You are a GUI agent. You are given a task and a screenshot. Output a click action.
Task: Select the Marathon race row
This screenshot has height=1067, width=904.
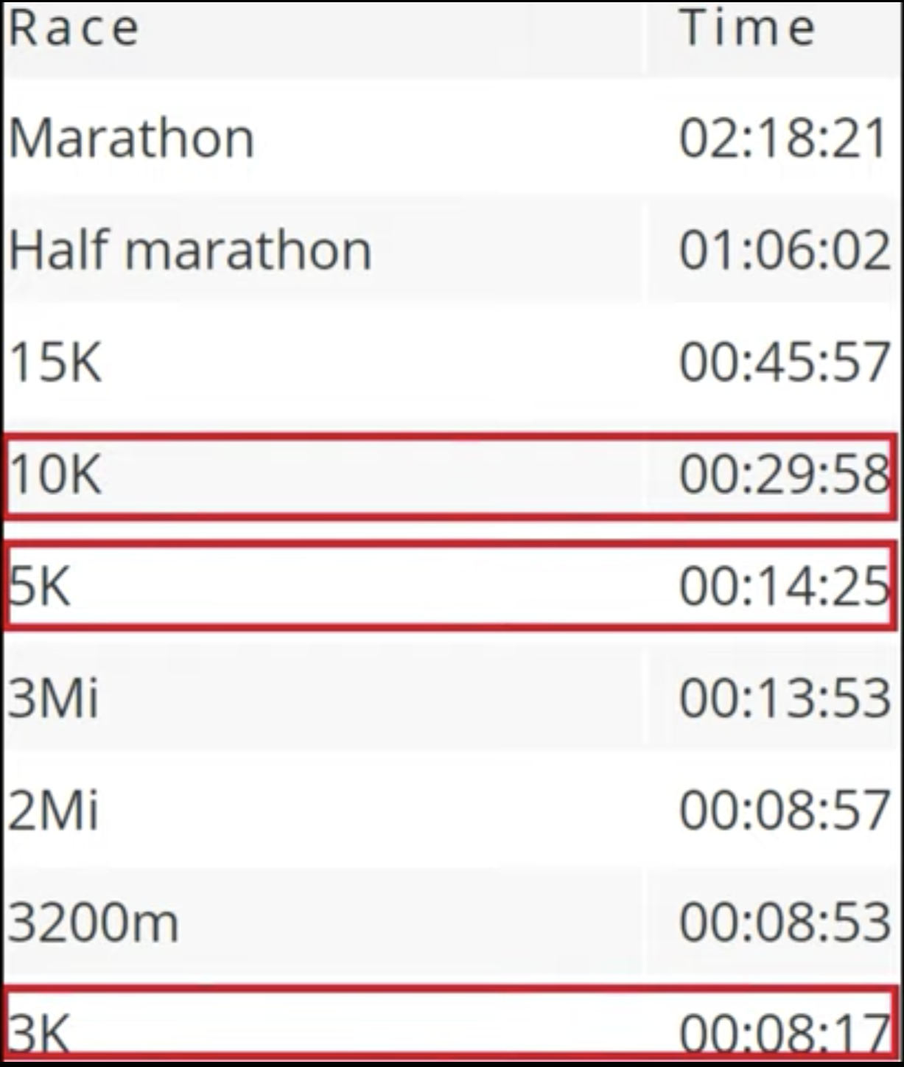click(132, 139)
